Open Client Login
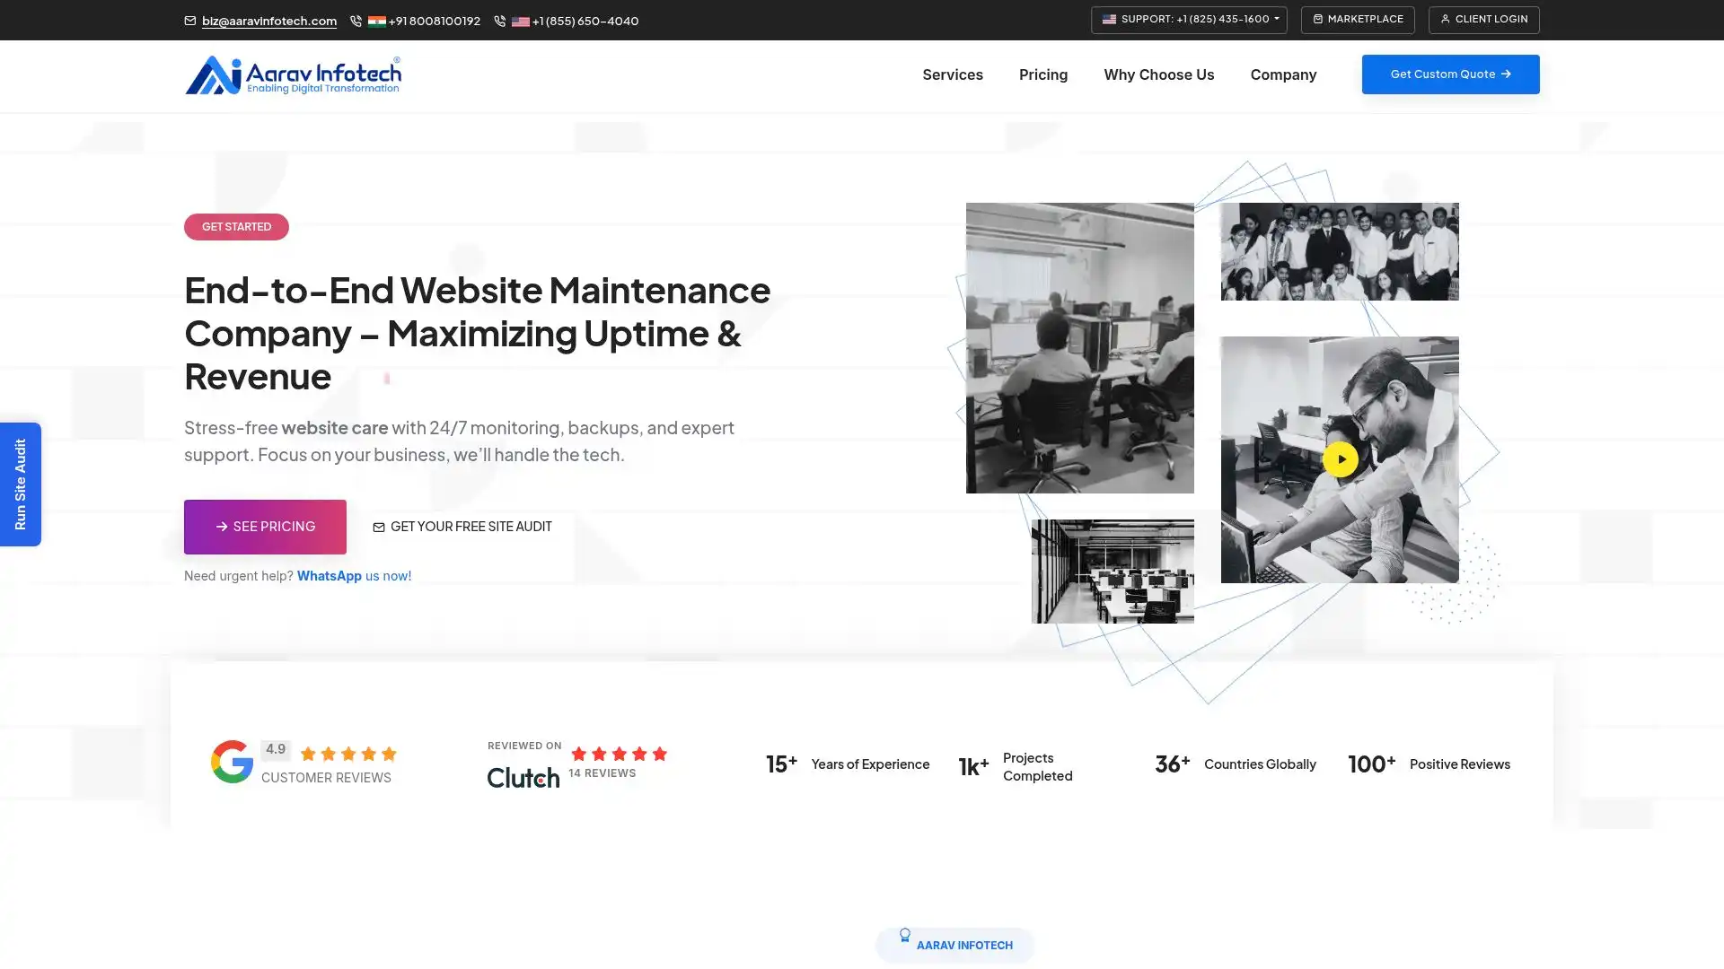Image resolution: width=1724 pixels, height=969 pixels. tap(1483, 20)
